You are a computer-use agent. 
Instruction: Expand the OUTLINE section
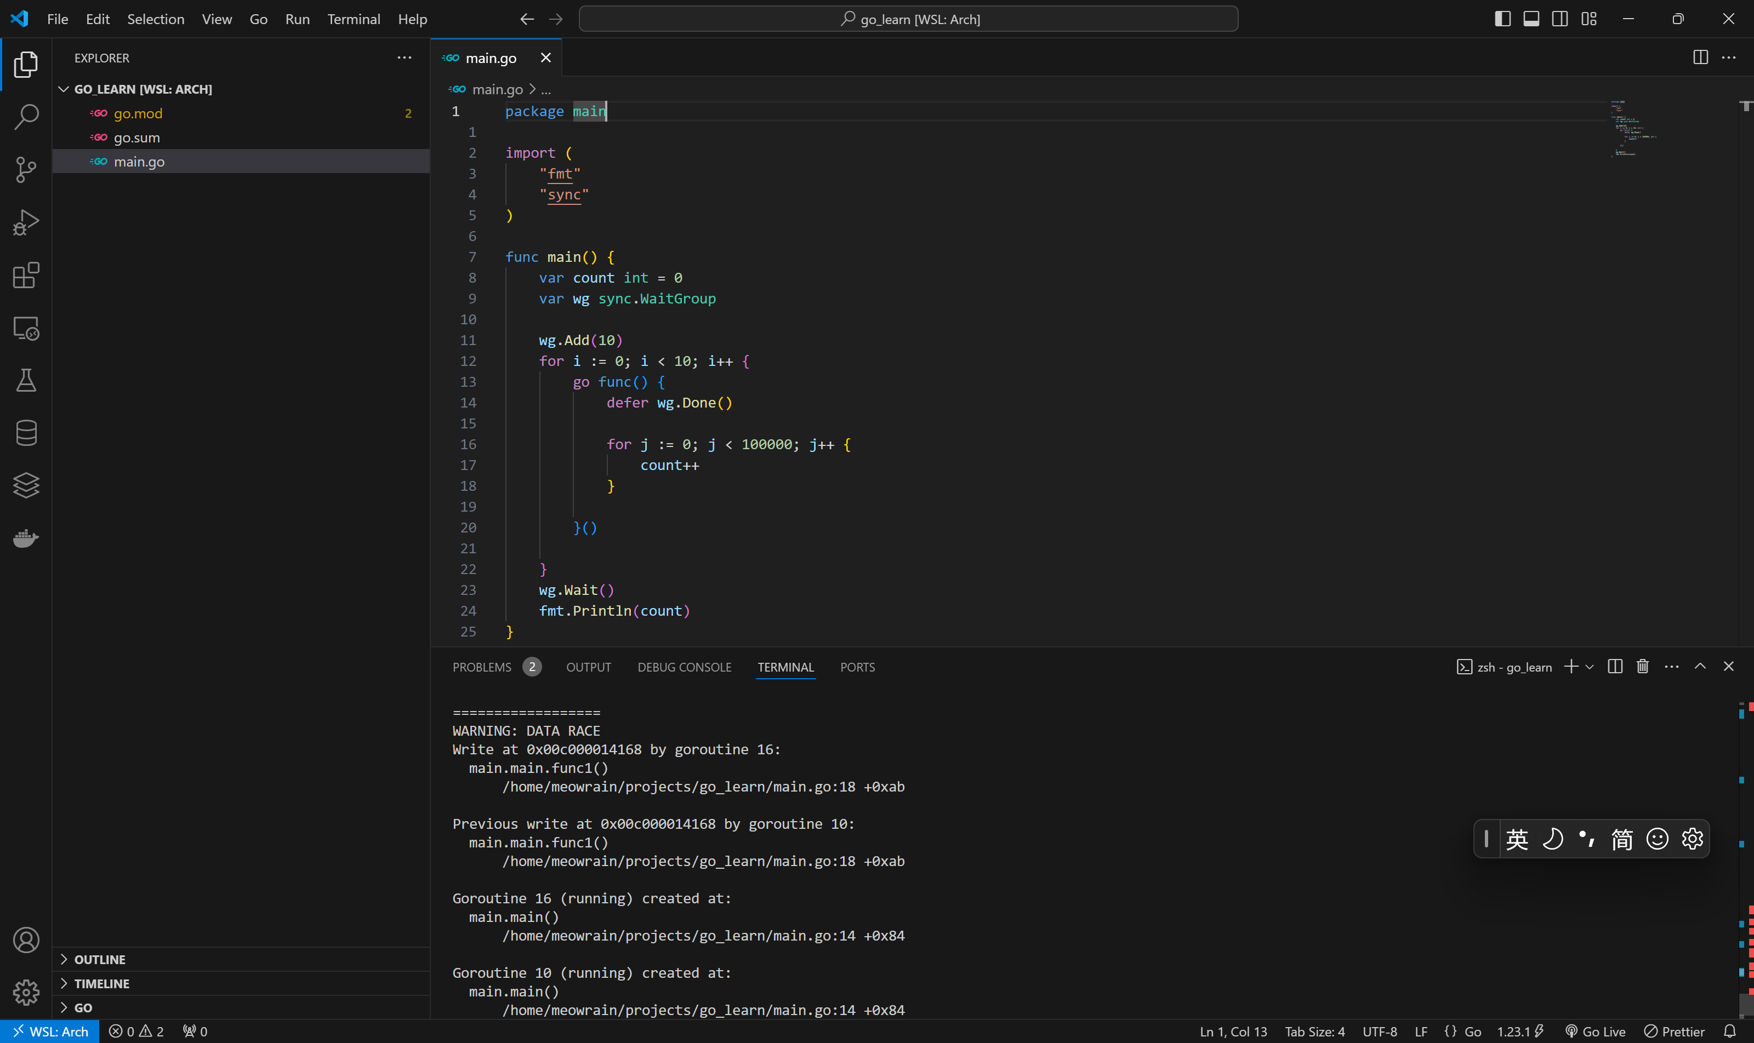(x=99, y=959)
